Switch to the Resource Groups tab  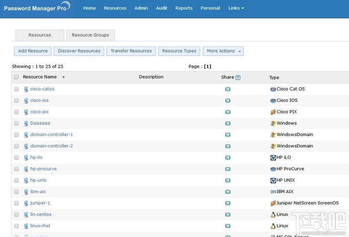pos(90,35)
